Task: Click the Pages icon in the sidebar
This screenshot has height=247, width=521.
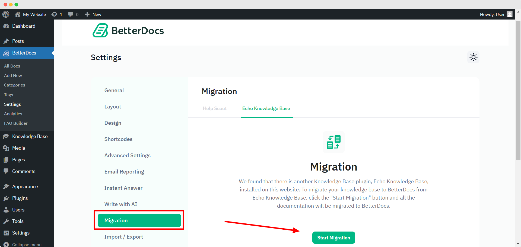Action: pos(6,159)
